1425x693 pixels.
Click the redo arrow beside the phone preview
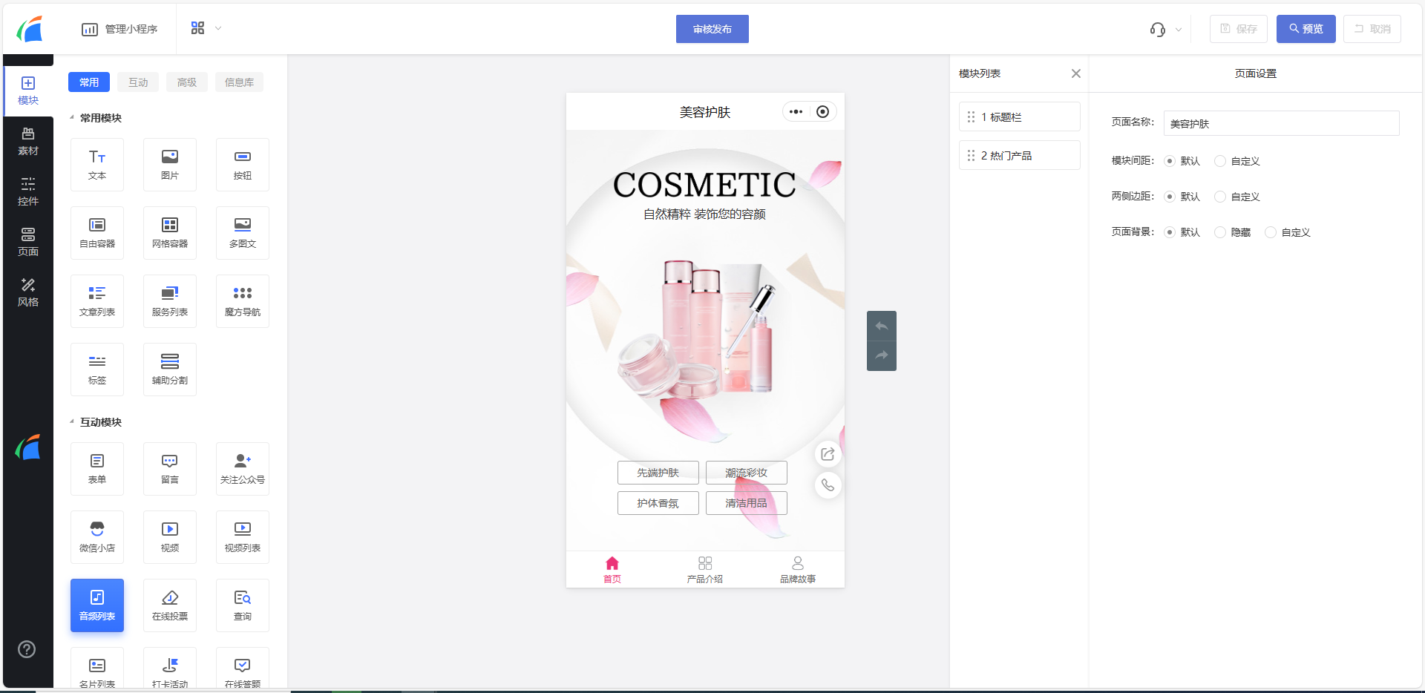[882, 355]
